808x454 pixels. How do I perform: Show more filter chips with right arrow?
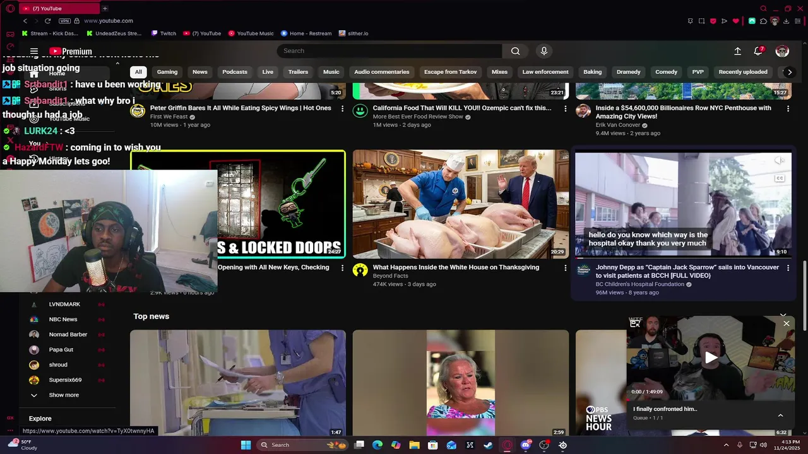click(x=789, y=72)
